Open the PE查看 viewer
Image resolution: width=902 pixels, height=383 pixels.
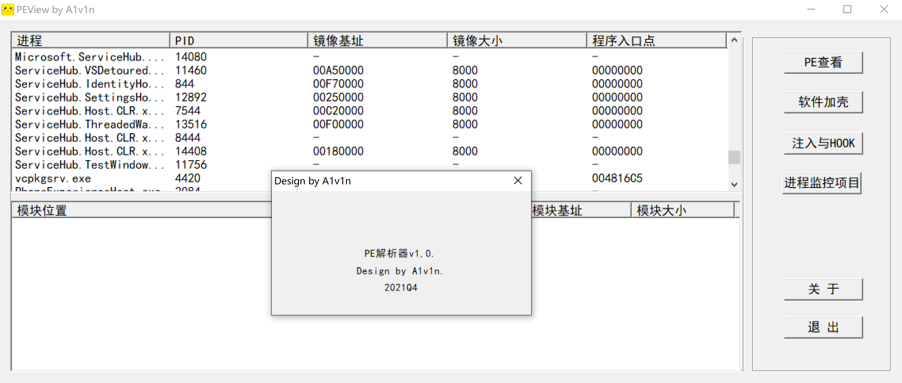pyautogui.click(x=823, y=62)
